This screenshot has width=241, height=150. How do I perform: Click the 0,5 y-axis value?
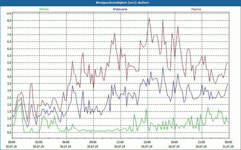point(9,125)
